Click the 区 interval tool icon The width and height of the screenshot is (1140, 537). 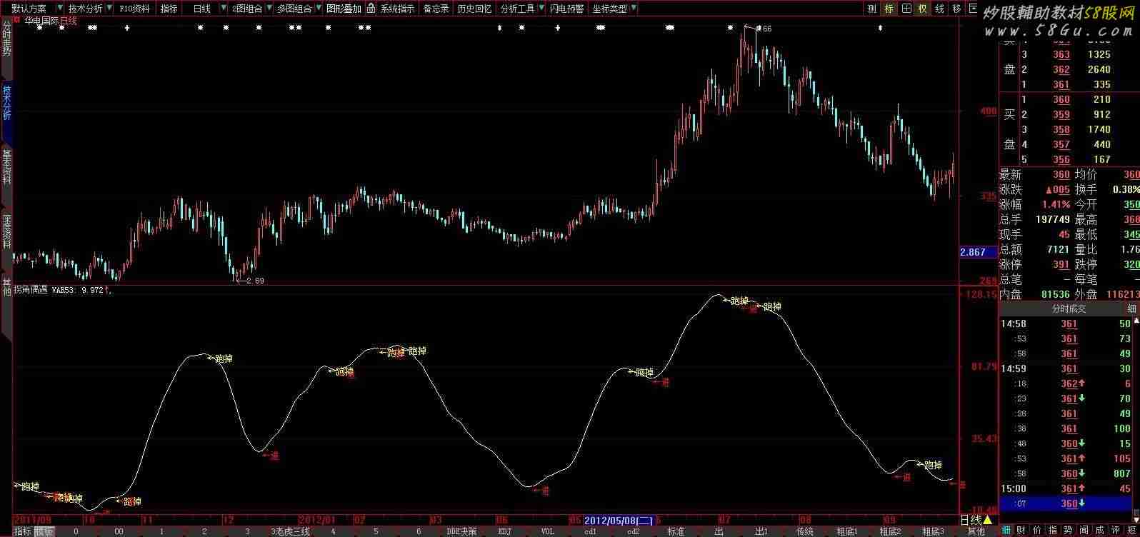tap(974, 9)
